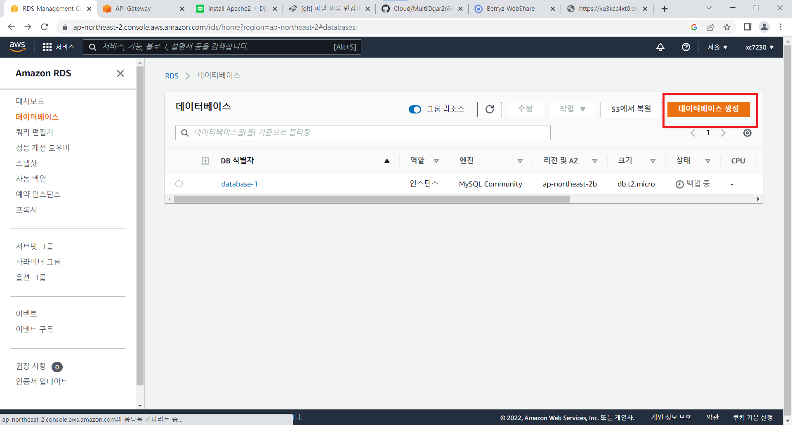
Task: Open the database-1 link
Action: point(239,184)
